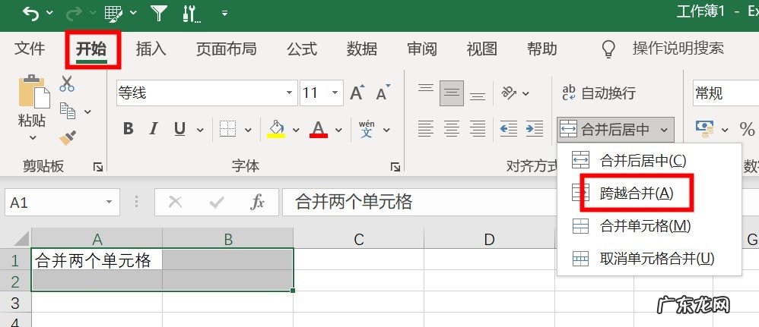Apply the yellow fill color bucket
The image size is (759, 327).
[276, 129]
